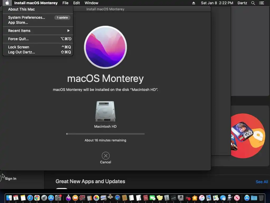The height and width of the screenshot is (203, 270).
Task: Select App Store… in Apple menu
Action: coord(38,23)
